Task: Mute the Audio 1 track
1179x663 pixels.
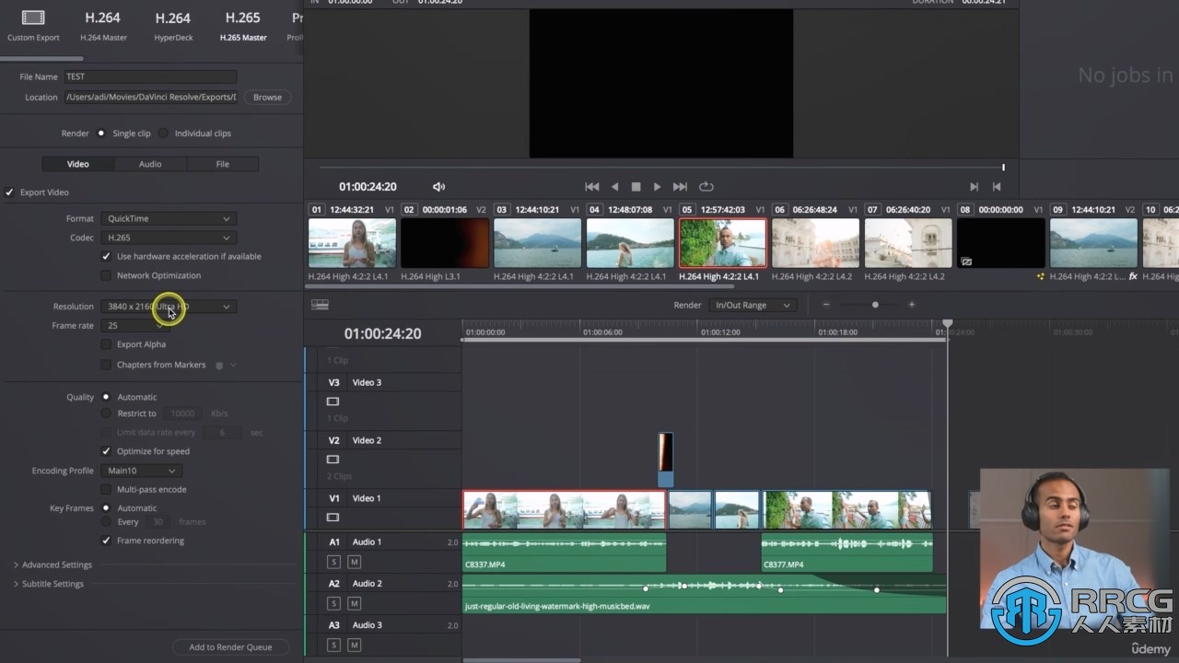Action: [x=354, y=562]
